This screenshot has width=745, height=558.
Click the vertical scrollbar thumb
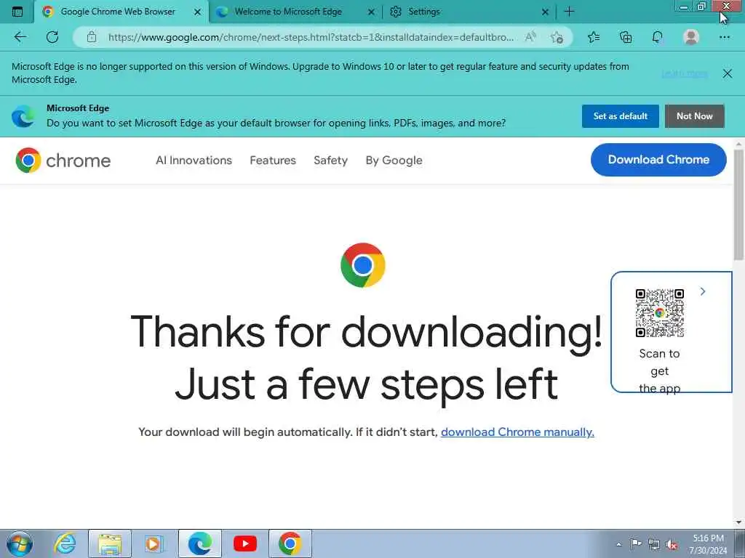pyautogui.click(x=738, y=204)
